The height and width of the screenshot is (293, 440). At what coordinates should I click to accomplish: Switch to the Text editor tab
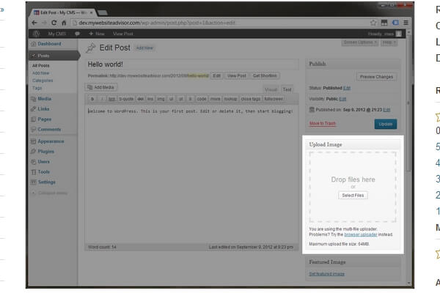287,89
